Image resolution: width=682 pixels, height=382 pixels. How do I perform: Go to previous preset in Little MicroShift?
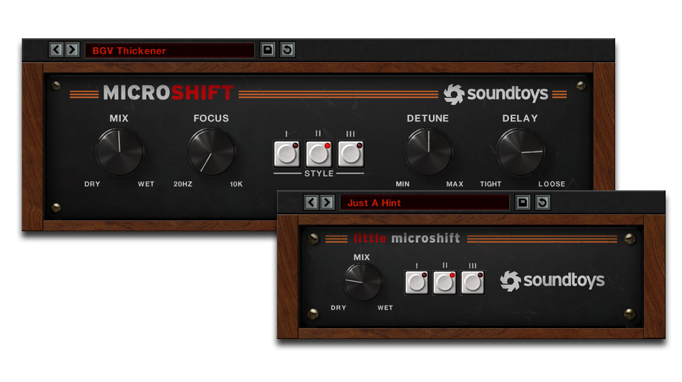(x=311, y=203)
